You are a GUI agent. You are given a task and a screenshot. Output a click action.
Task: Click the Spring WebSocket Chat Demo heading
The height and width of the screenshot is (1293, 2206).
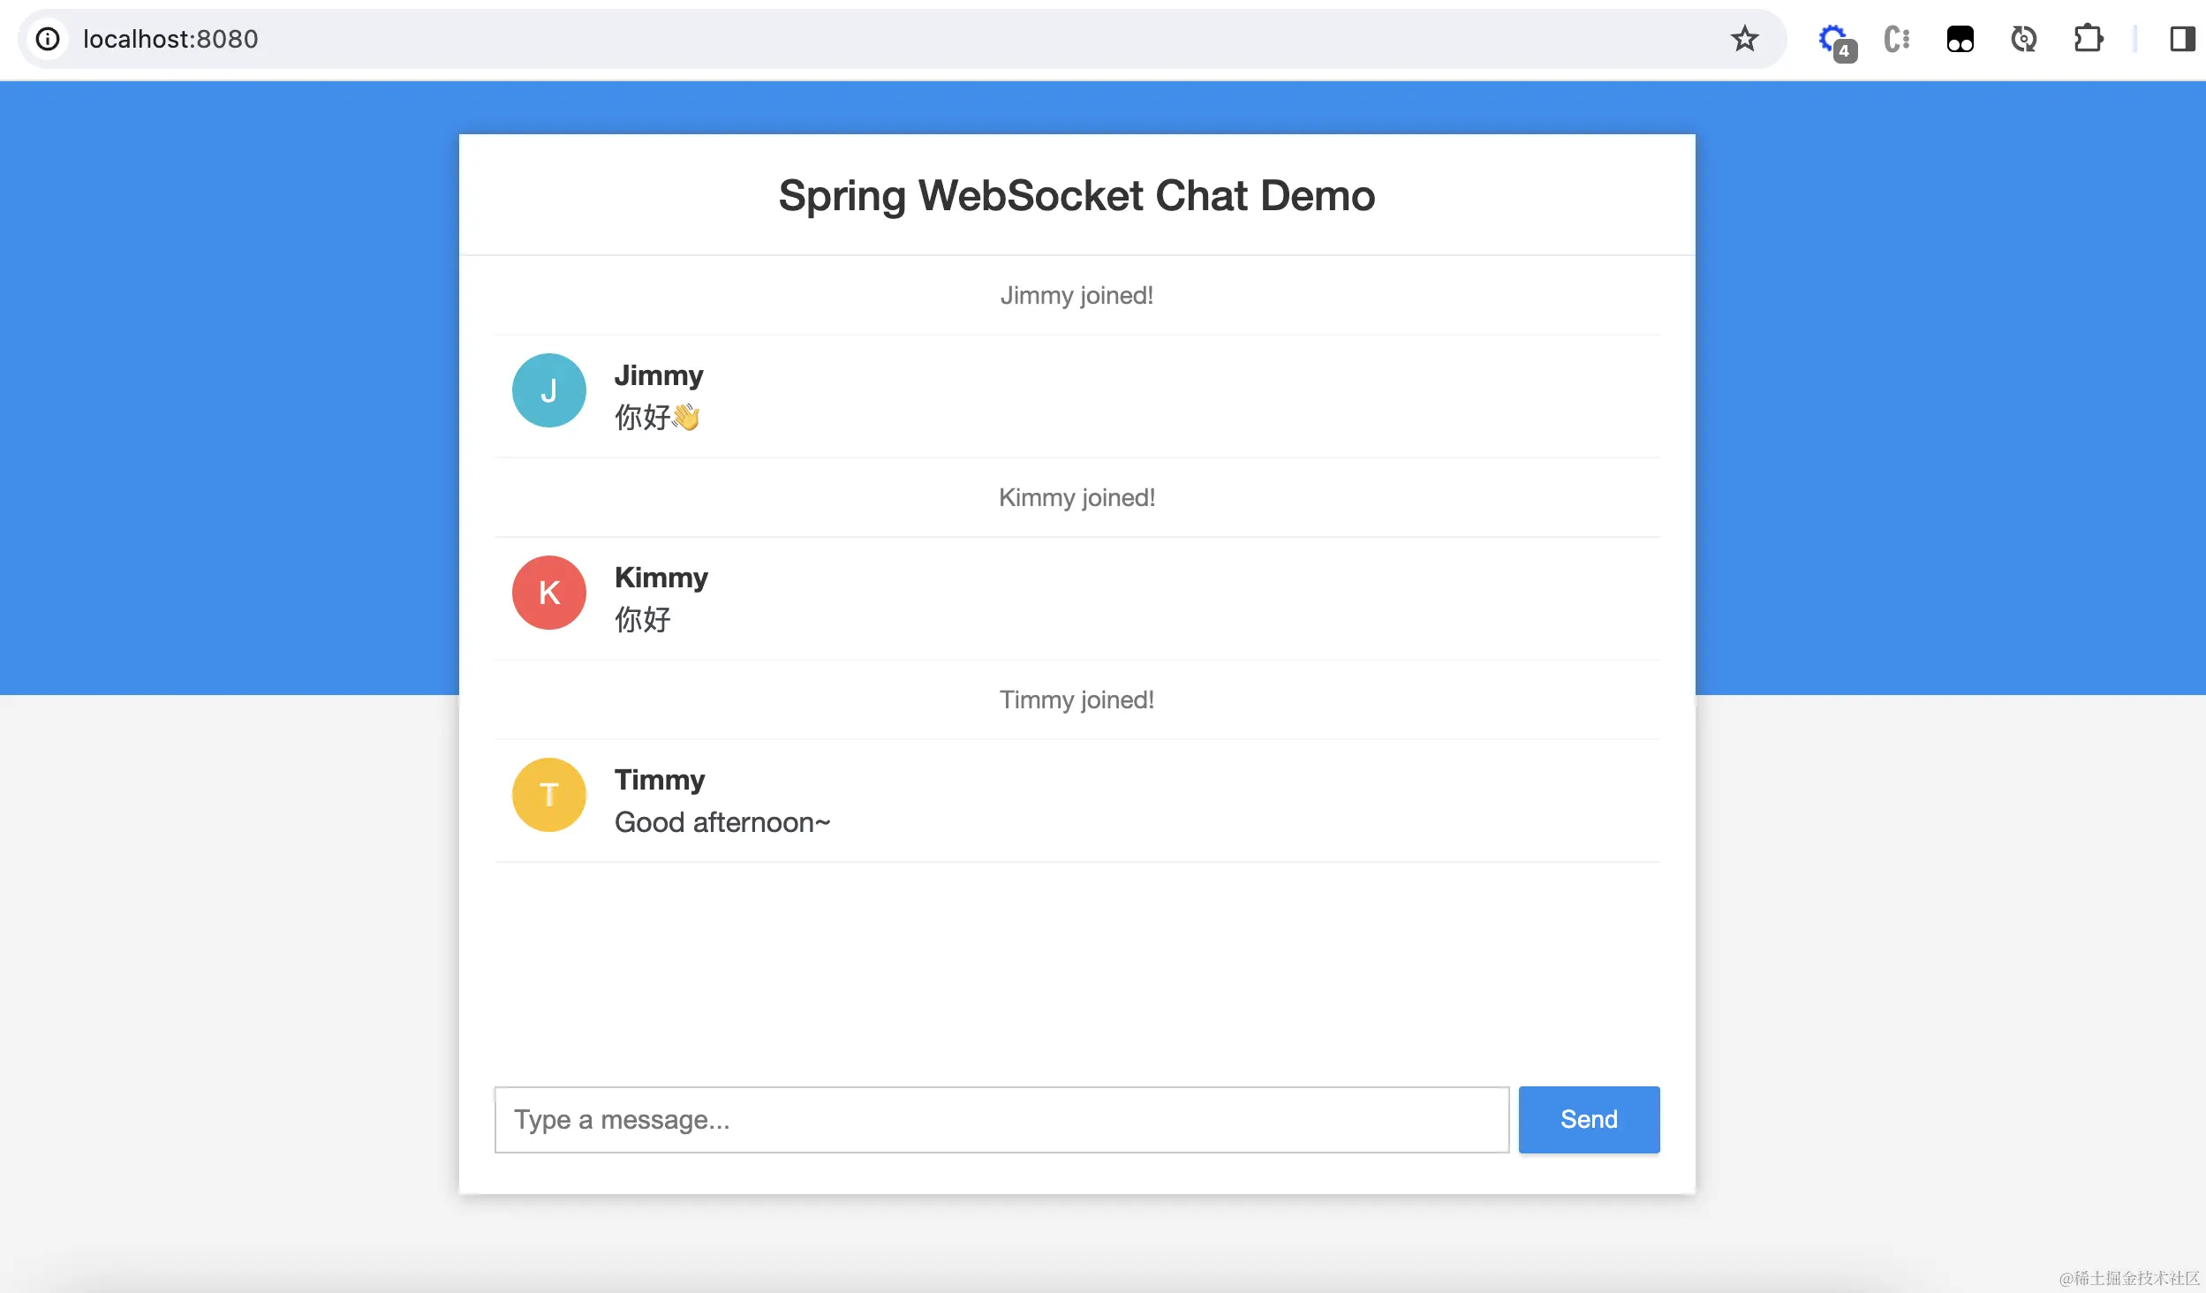pos(1077,195)
